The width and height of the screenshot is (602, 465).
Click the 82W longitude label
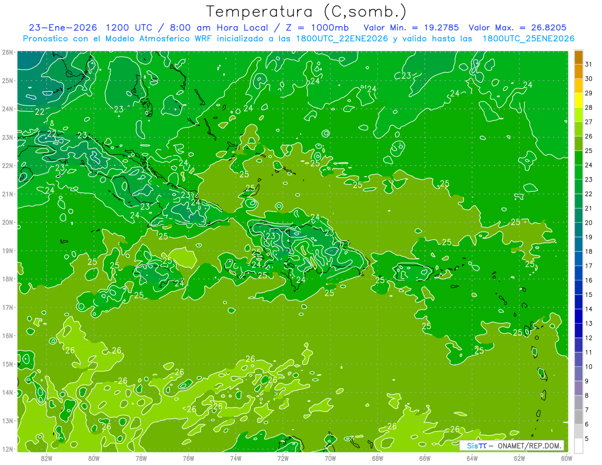pyautogui.click(x=47, y=458)
